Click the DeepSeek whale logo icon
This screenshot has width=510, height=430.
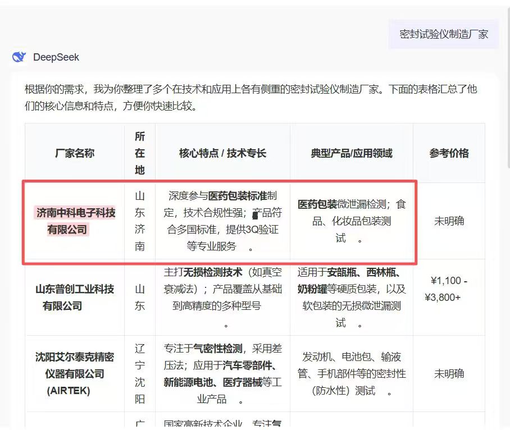click(19, 57)
